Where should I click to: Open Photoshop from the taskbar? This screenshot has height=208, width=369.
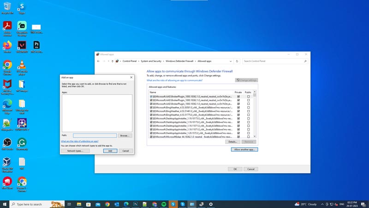135,204
